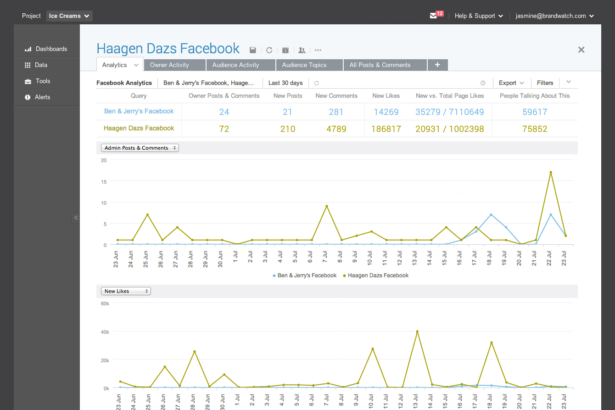Refresh the dashboard via header reload icon
615x410 pixels.
[x=269, y=50]
